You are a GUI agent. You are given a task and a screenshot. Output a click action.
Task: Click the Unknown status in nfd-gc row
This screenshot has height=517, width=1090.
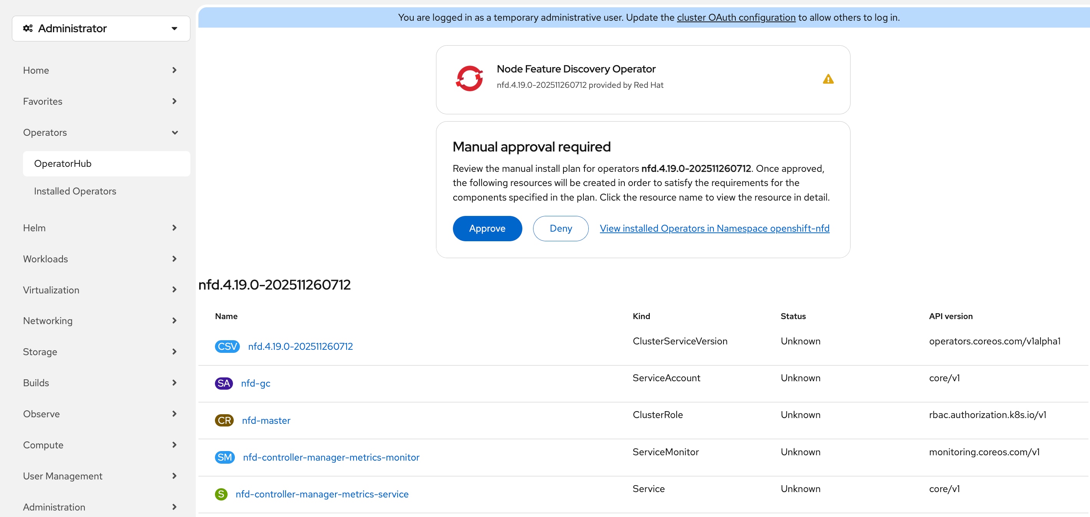point(801,378)
